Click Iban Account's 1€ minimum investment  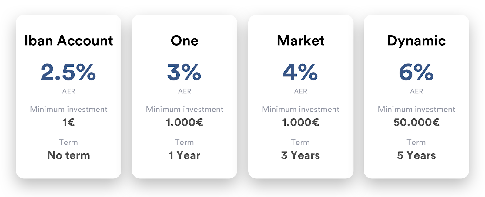(x=69, y=122)
